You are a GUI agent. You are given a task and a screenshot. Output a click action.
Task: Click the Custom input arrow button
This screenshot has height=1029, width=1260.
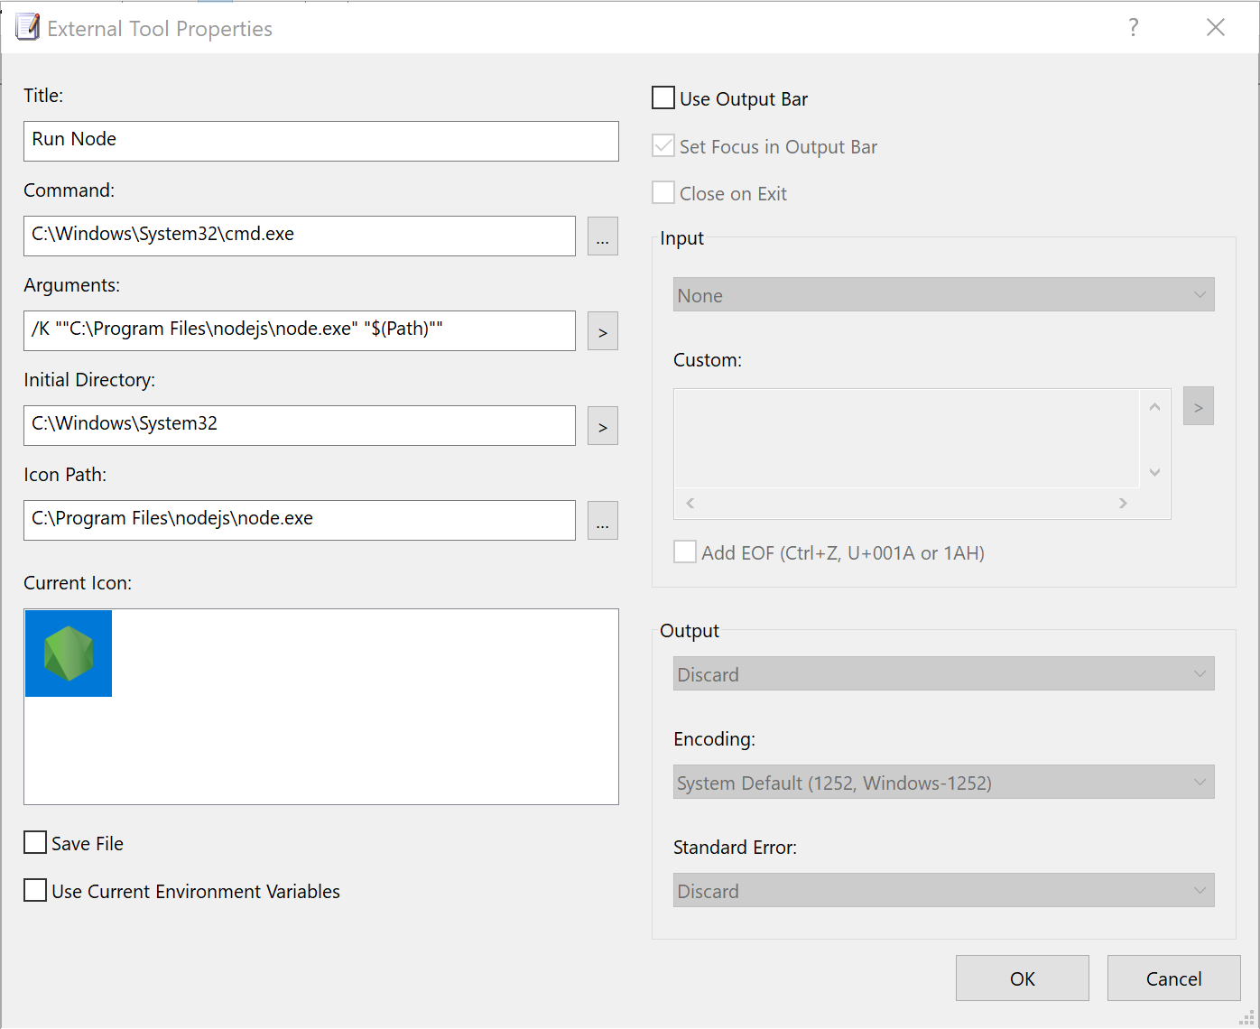[x=1199, y=406]
